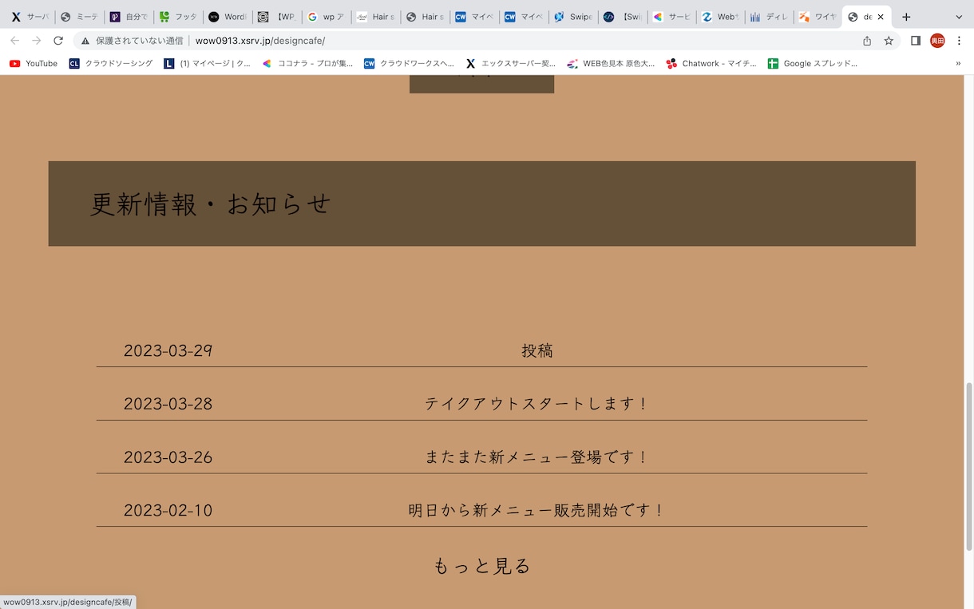Open またまた新メニュー登場です！ post
This screenshot has width=974, height=609.
(537, 457)
